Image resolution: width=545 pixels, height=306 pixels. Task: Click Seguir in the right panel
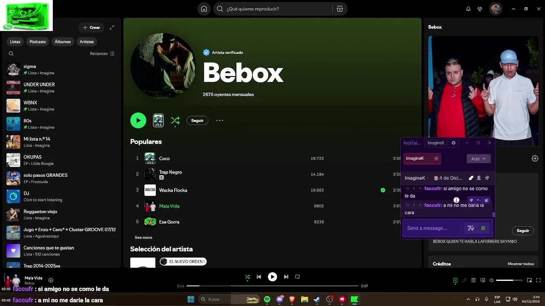523,231
